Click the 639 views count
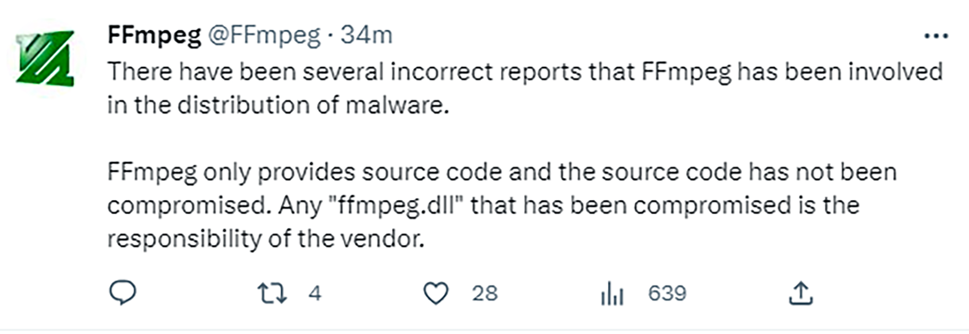Screen dimensions: 969x334 tap(667, 293)
